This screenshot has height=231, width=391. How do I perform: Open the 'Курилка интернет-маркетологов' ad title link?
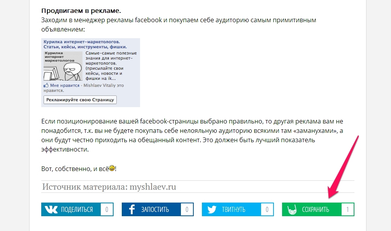(x=82, y=41)
